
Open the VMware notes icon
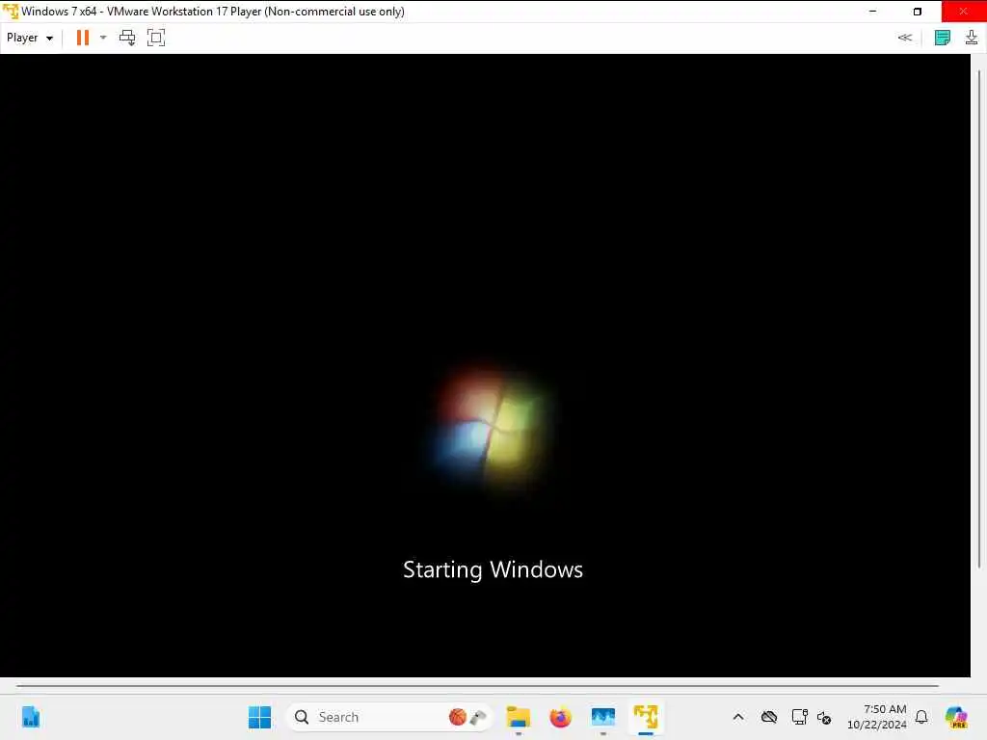[x=943, y=38]
